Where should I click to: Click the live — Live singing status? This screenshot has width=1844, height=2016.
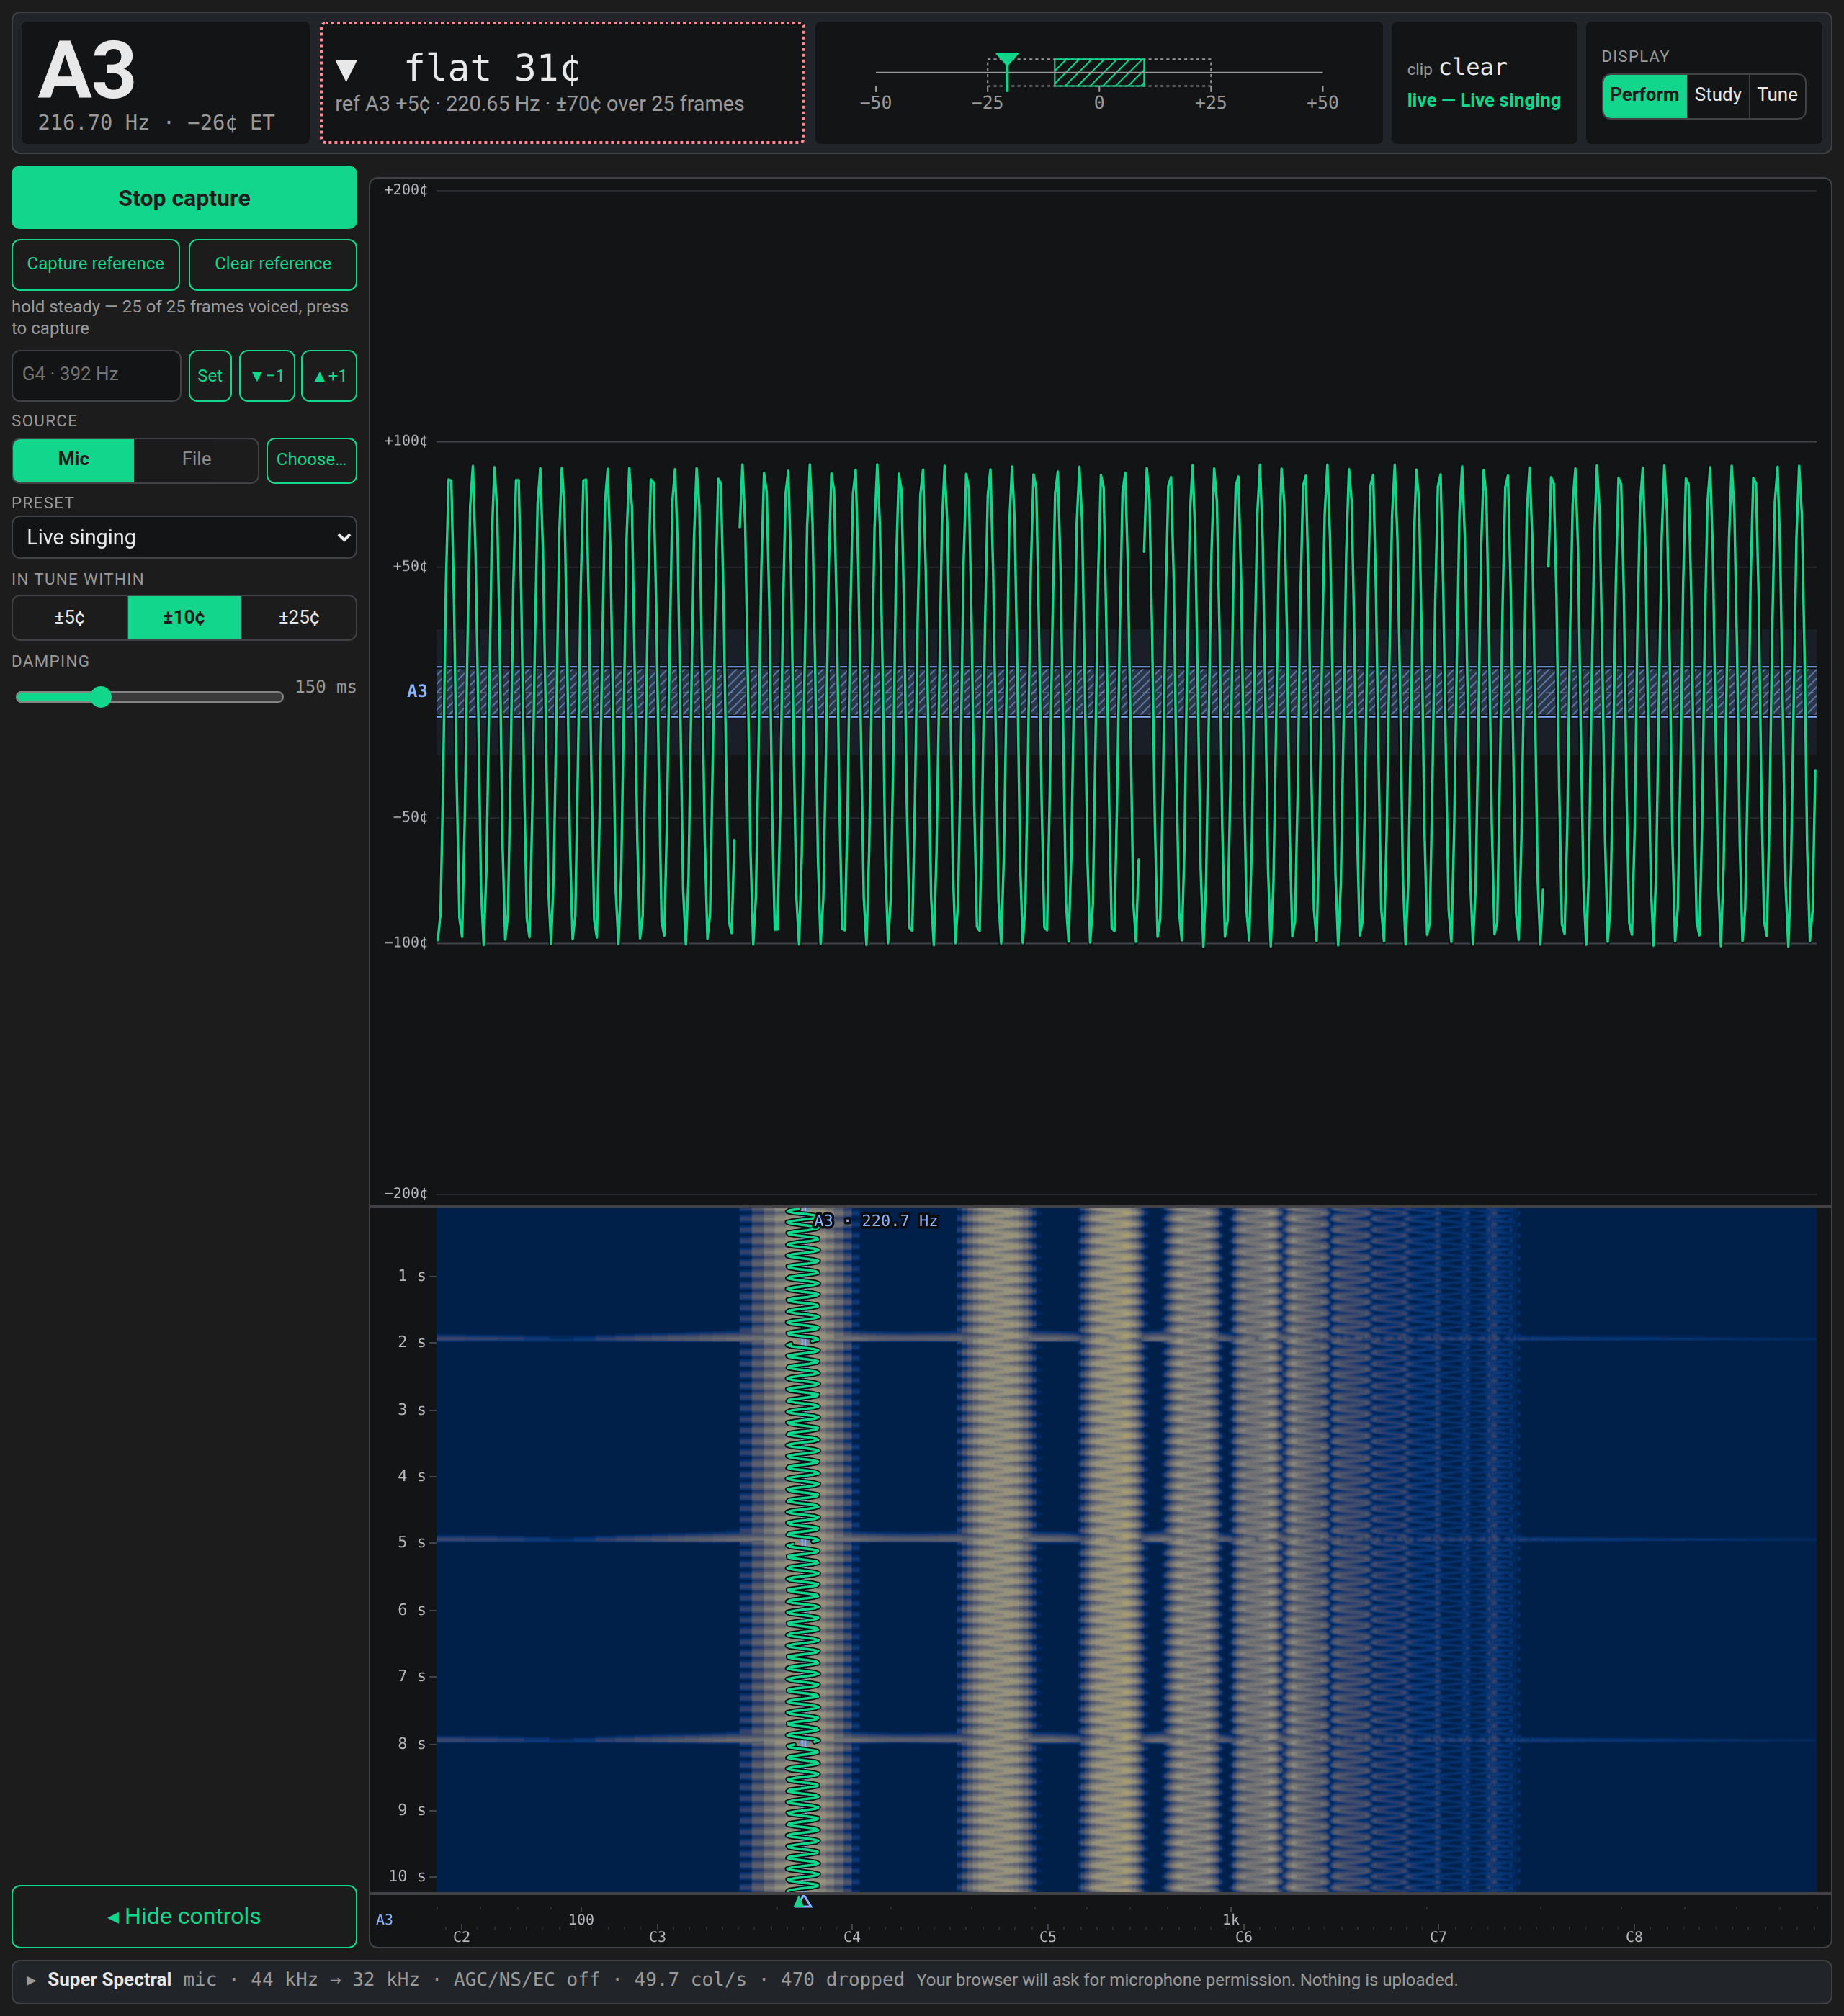pos(1484,101)
